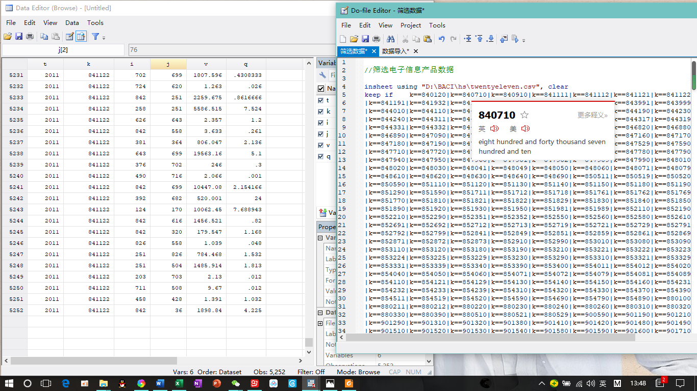Uncheck variable j in Variables panel

click(x=321, y=134)
